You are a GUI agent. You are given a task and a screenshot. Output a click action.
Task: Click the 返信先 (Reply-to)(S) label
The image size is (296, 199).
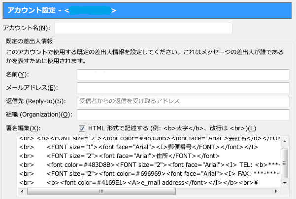point(35,101)
